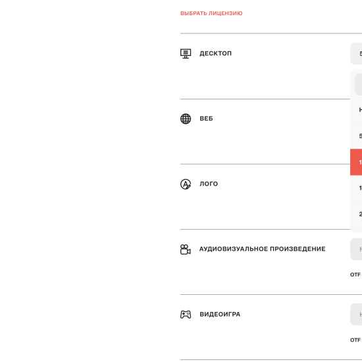
Task: Open the ВИДЕОИГРА license dropdown
Action: pos(356,315)
